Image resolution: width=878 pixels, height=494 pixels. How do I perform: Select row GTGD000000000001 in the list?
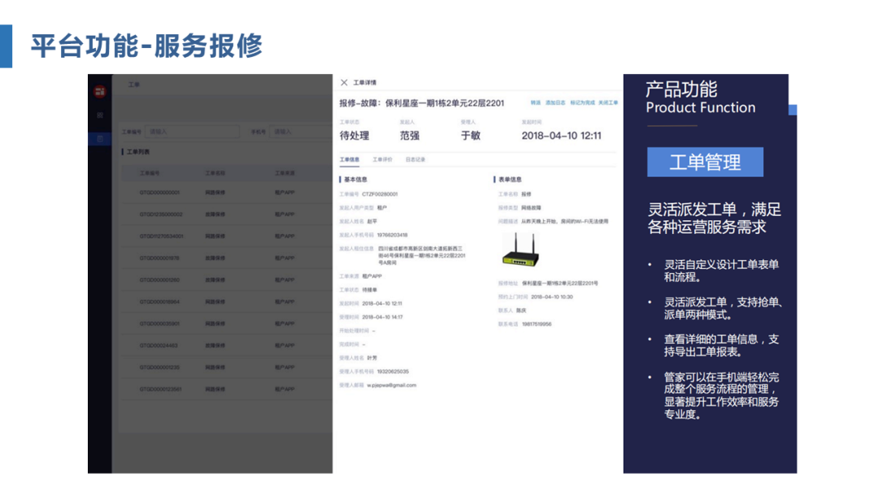coord(227,193)
